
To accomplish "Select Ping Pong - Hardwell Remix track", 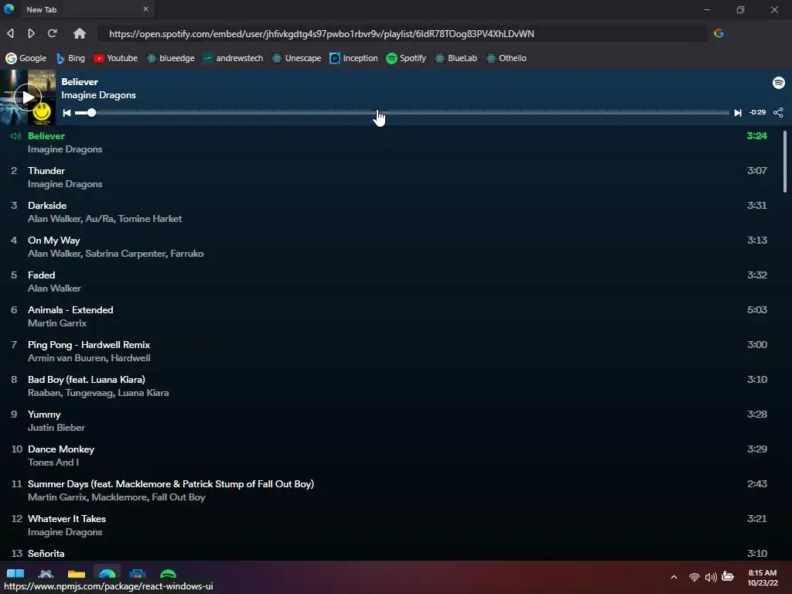I will point(389,352).
